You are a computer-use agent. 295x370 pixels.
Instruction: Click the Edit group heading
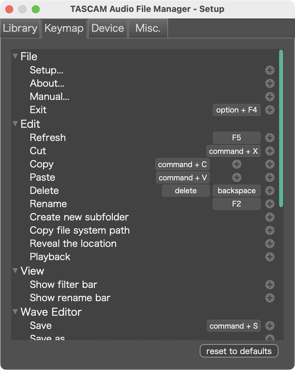(30, 124)
